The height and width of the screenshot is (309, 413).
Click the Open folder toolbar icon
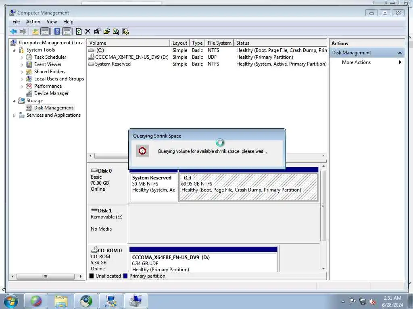click(x=106, y=32)
